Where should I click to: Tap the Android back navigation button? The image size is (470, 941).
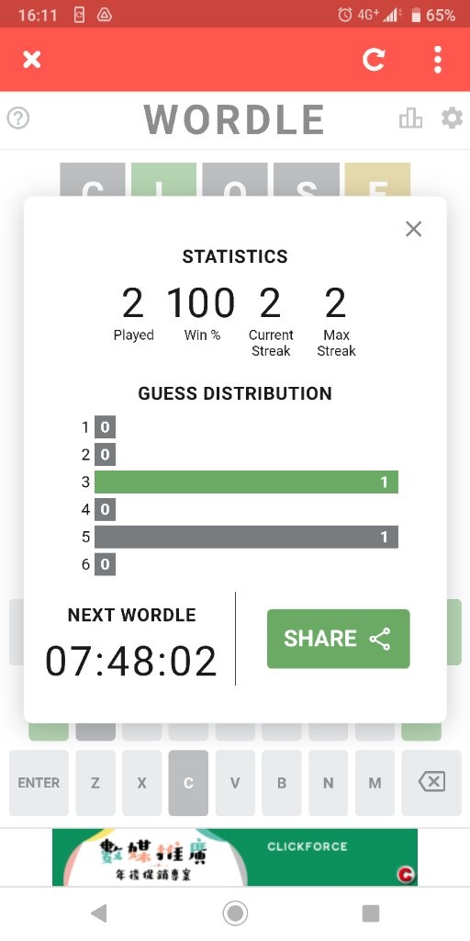[x=98, y=913]
